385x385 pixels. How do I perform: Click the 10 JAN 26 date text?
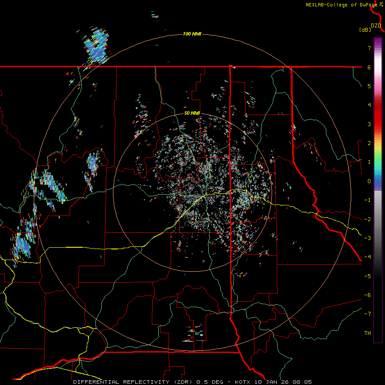click(x=272, y=382)
